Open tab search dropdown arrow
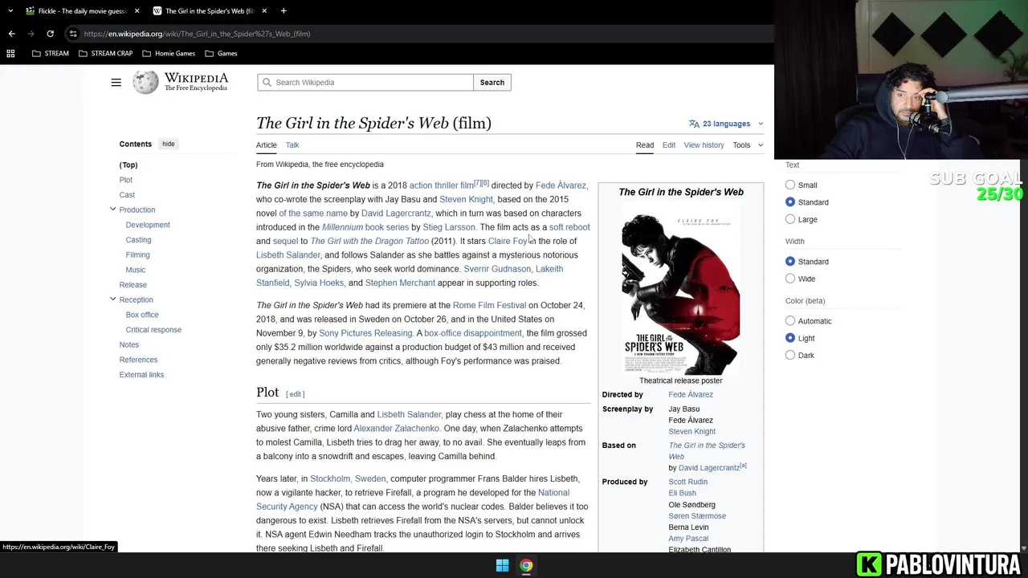The height and width of the screenshot is (578, 1028). (x=10, y=10)
